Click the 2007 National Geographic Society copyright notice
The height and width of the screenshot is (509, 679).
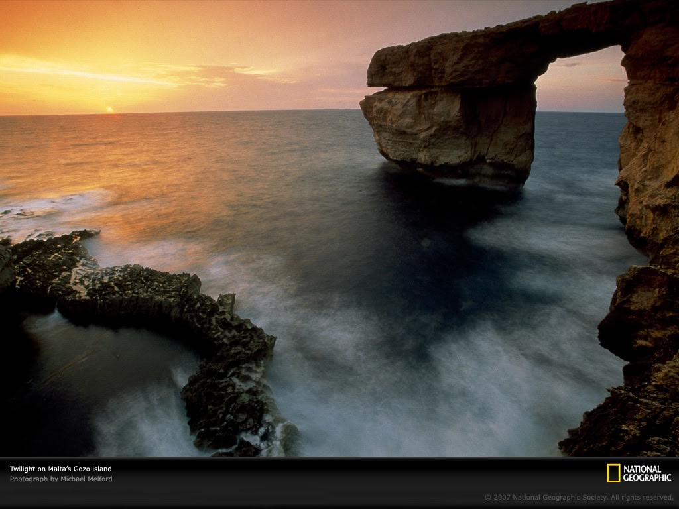(578, 497)
